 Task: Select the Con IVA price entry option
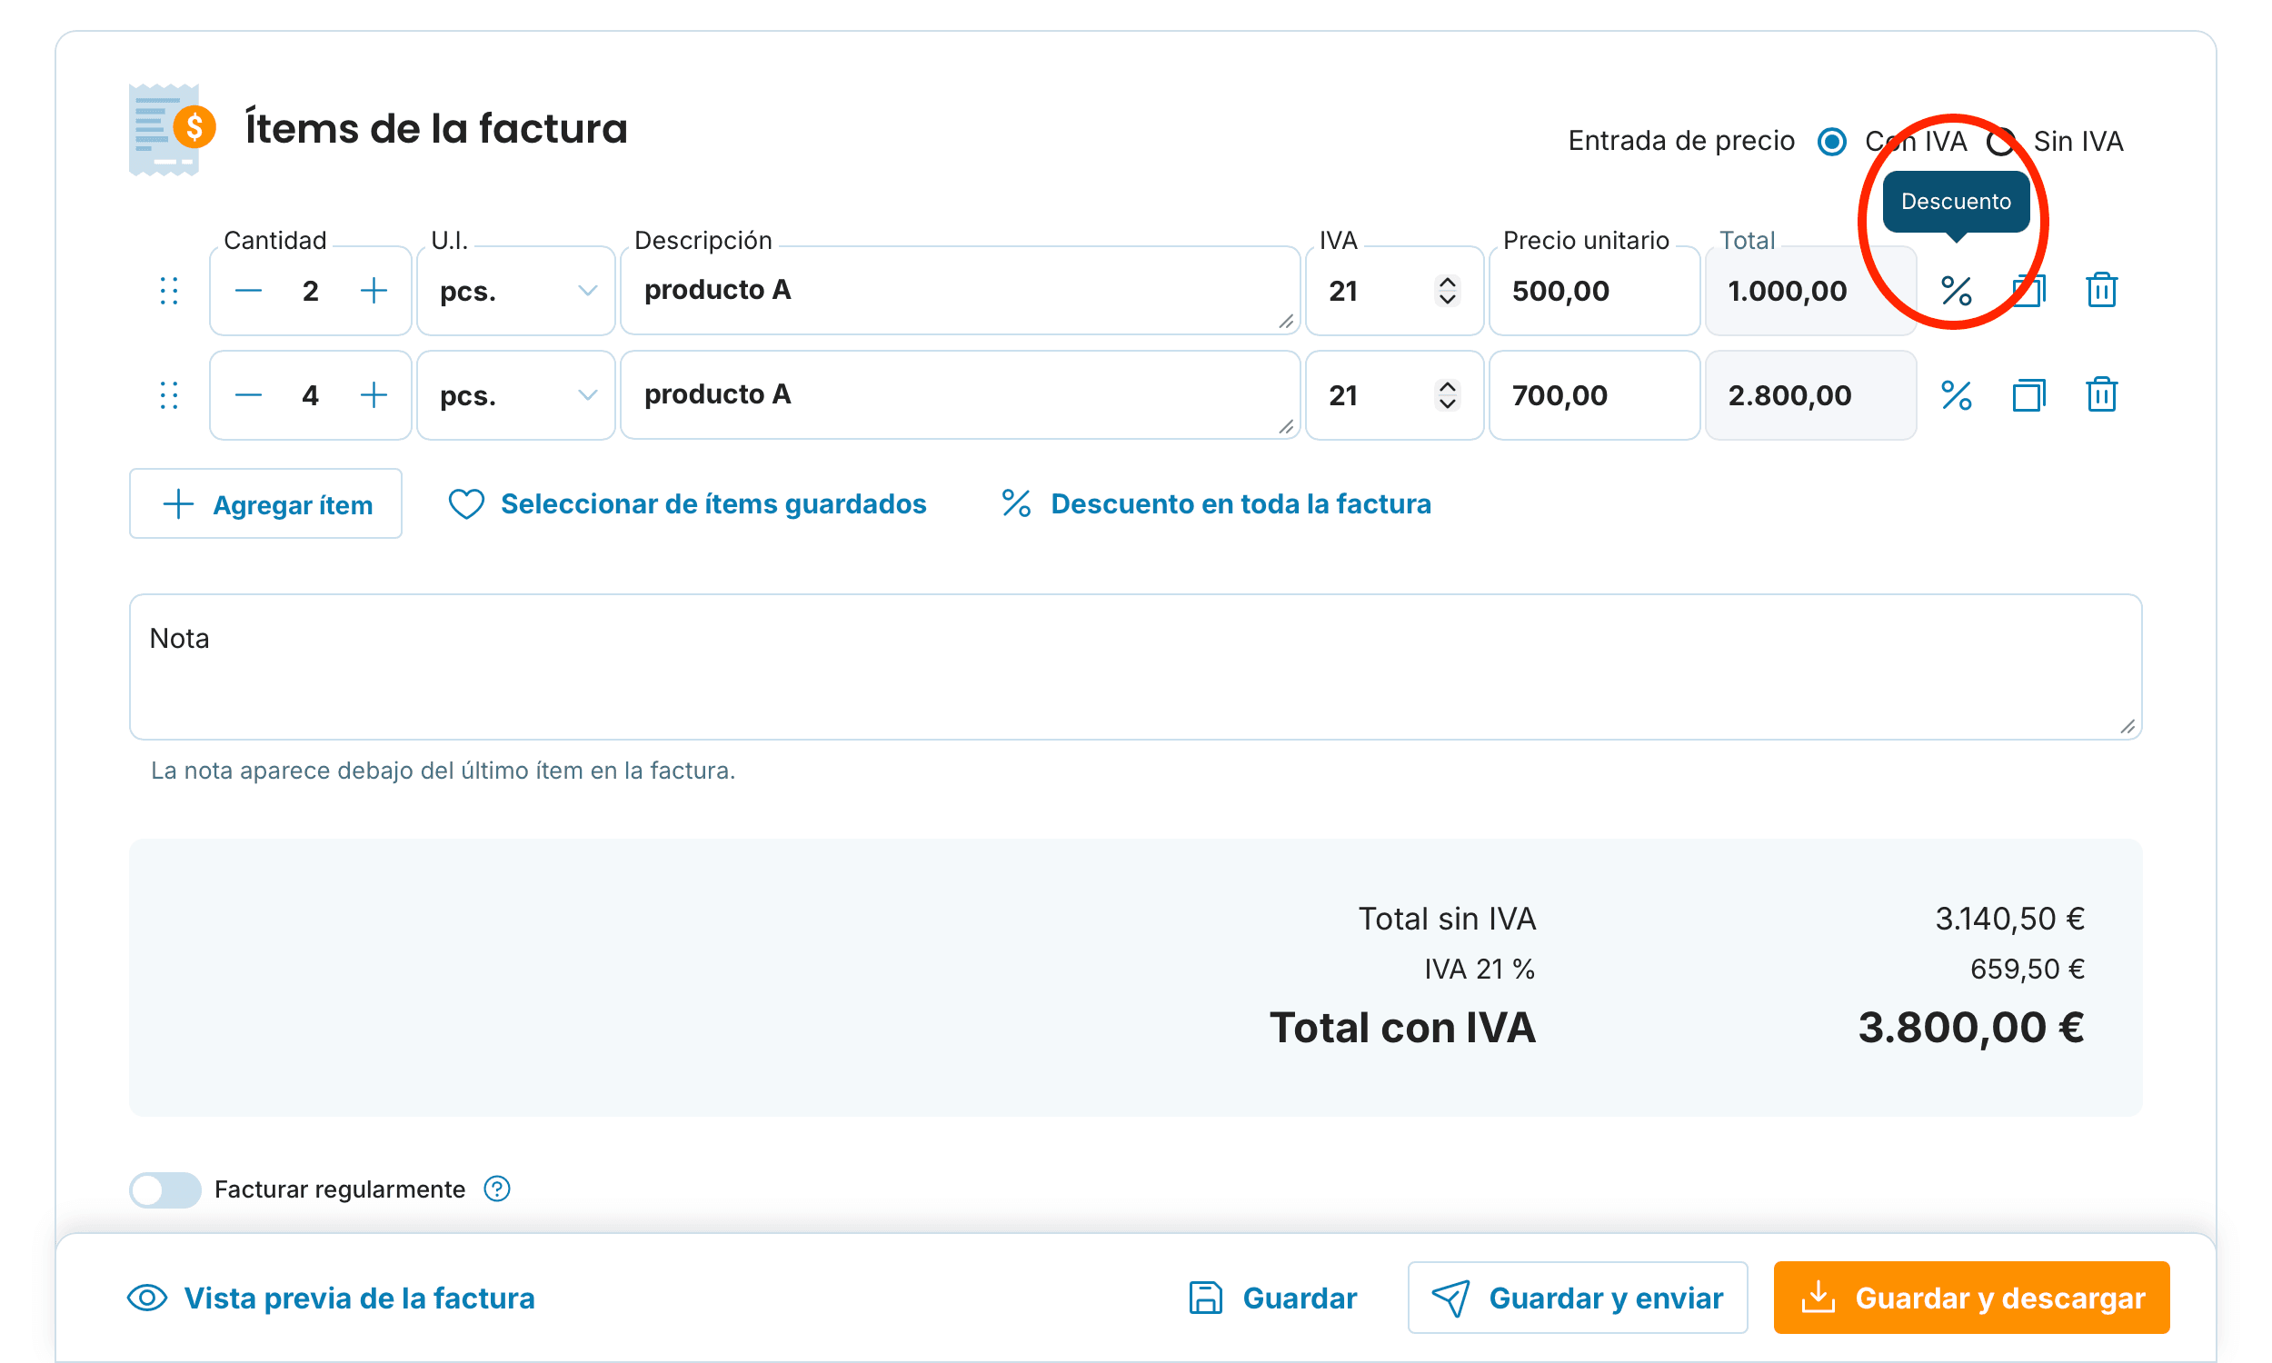(1831, 142)
